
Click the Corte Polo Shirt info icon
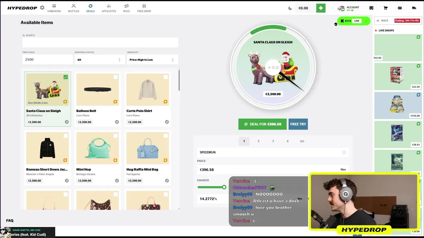coord(167,122)
